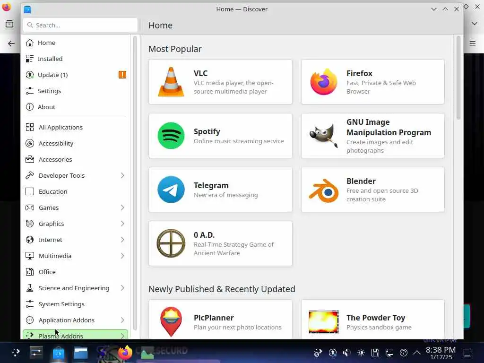The width and height of the screenshot is (484, 363).
Task: Open the file manager from taskbar
Action: (81, 352)
